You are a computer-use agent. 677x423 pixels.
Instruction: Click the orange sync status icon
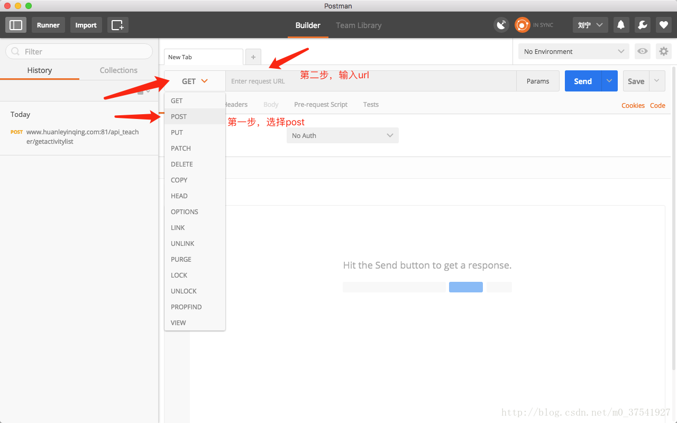[x=523, y=25]
